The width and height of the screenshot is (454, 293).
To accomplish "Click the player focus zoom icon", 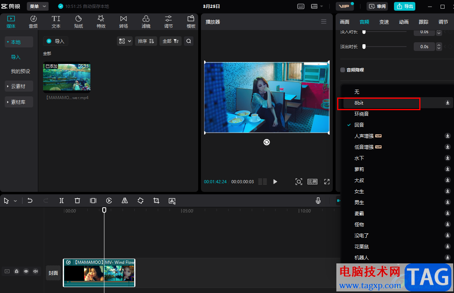I will tap(299, 182).
